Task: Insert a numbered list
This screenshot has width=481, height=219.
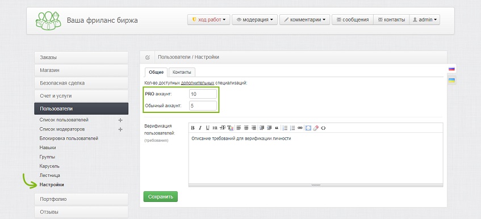Action: click(285, 128)
